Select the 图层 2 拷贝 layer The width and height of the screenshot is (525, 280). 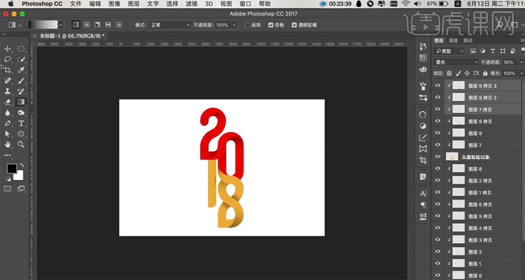(x=479, y=181)
